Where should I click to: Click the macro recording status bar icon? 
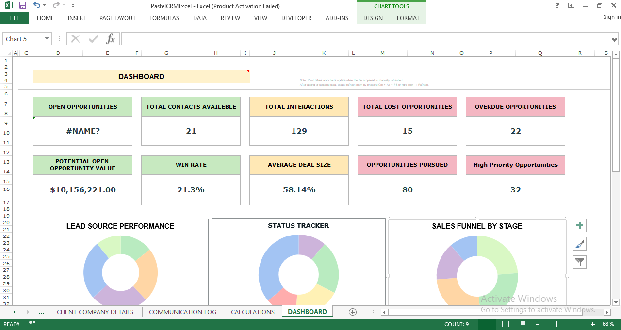[33, 324]
